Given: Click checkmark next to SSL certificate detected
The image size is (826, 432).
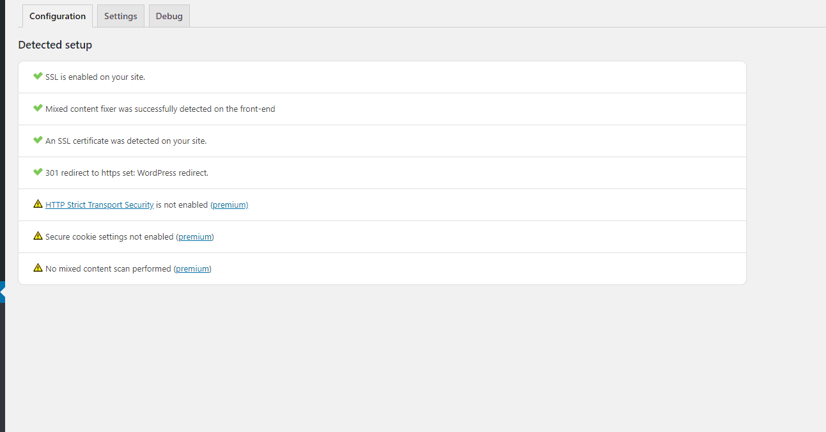Looking at the screenshot, I should [38, 141].
